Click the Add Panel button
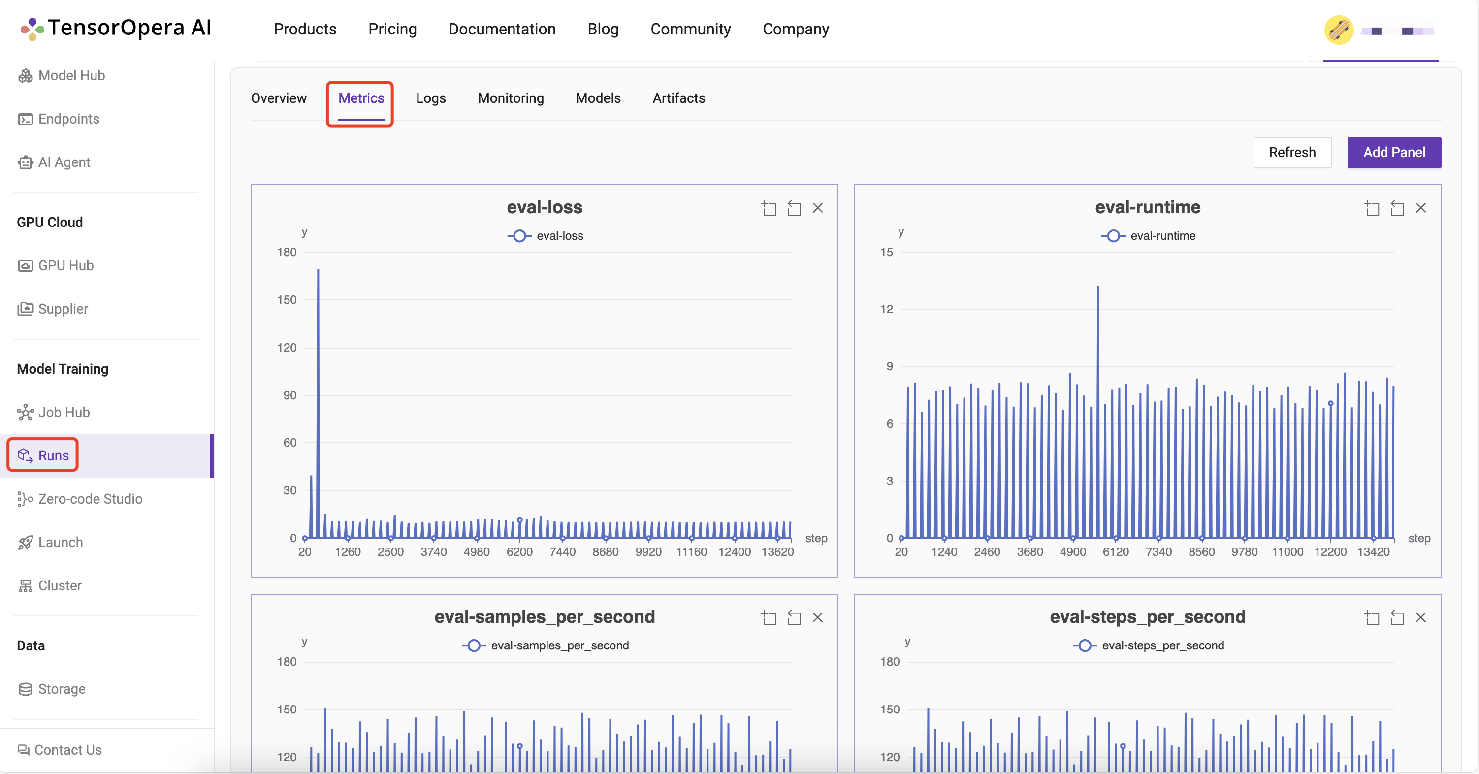 (1393, 152)
